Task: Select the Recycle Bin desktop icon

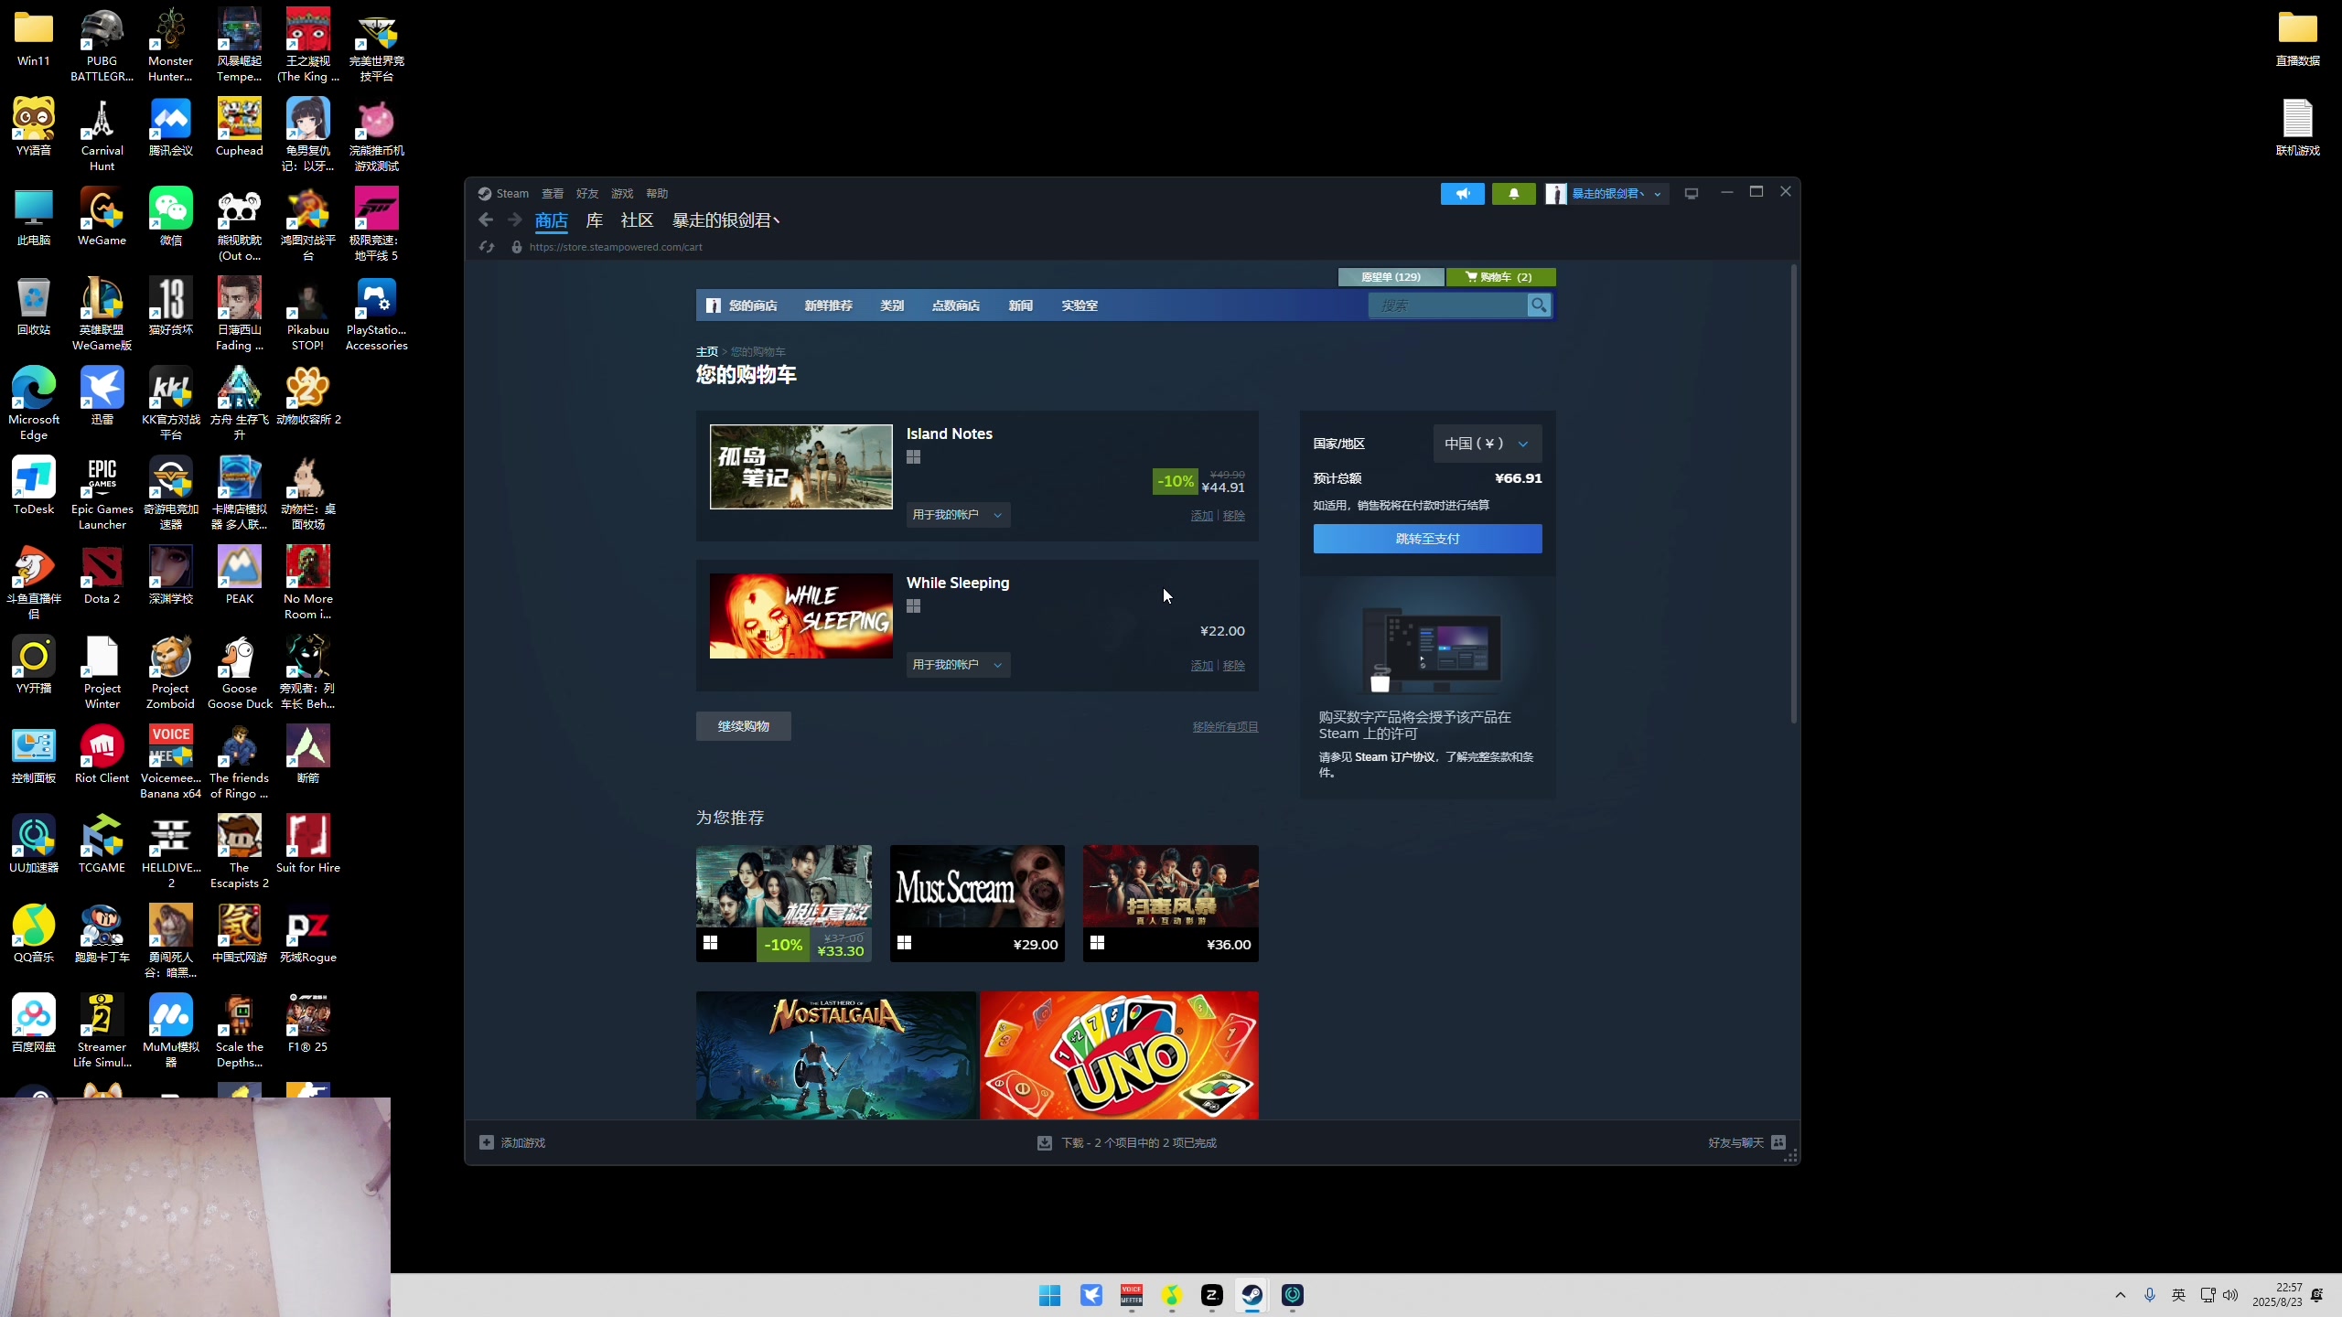Action: [x=34, y=306]
